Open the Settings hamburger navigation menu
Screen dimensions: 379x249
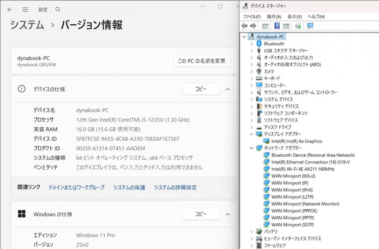tap(25, 9)
